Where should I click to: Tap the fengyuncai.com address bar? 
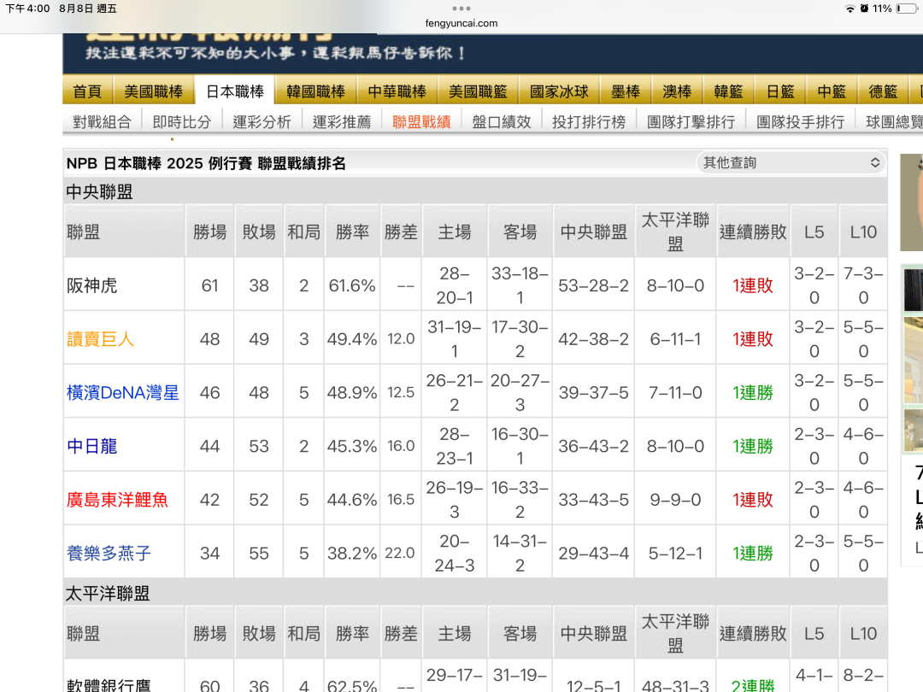coord(461,23)
